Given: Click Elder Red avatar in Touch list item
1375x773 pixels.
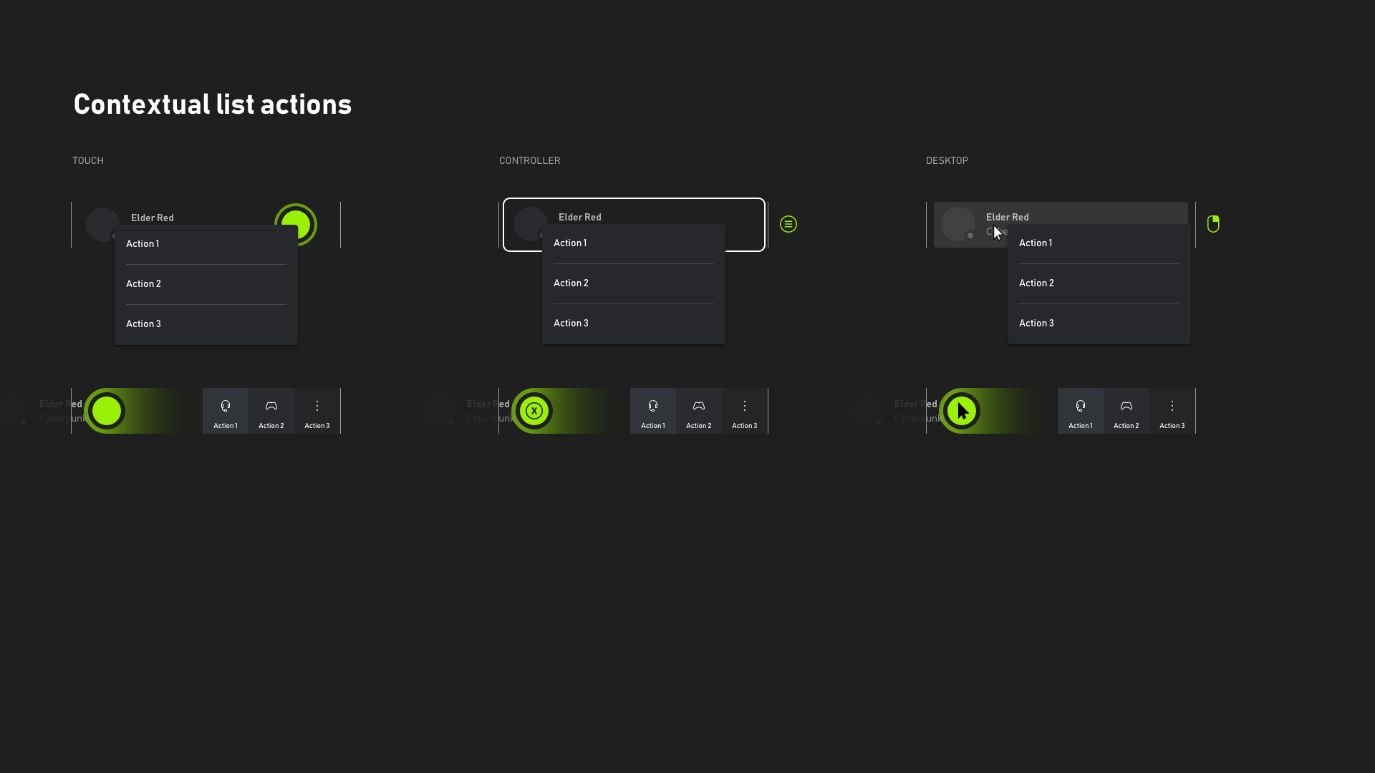Looking at the screenshot, I should (x=103, y=225).
